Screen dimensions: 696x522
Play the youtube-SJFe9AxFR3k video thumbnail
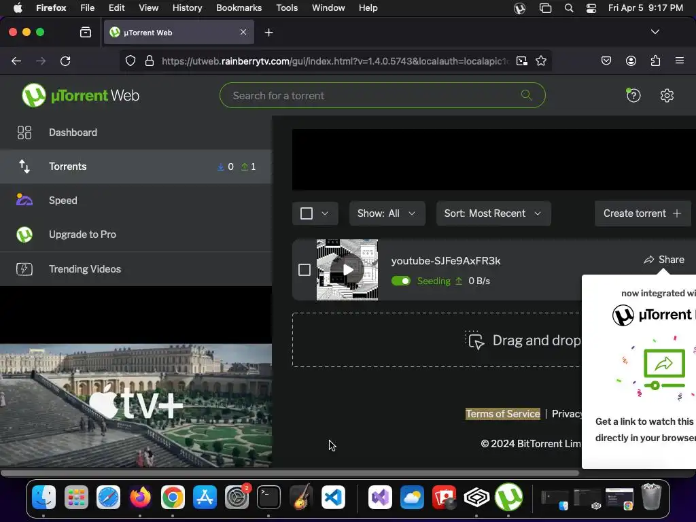(x=347, y=270)
